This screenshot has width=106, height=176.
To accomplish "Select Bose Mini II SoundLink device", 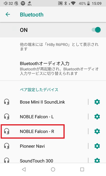I will [x=44, y=102].
